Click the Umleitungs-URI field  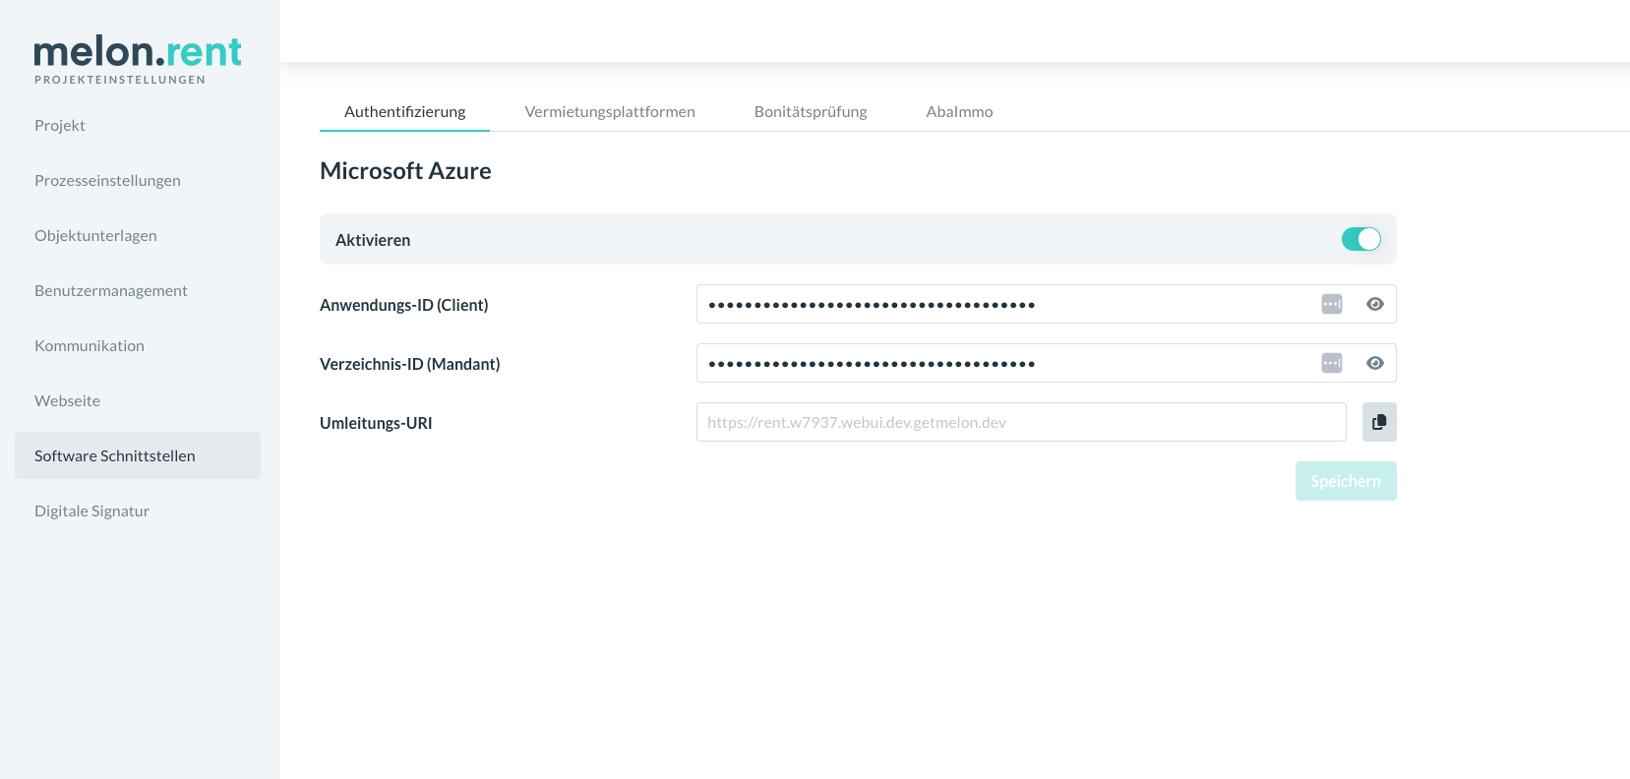pyautogui.click(x=1021, y=422)
